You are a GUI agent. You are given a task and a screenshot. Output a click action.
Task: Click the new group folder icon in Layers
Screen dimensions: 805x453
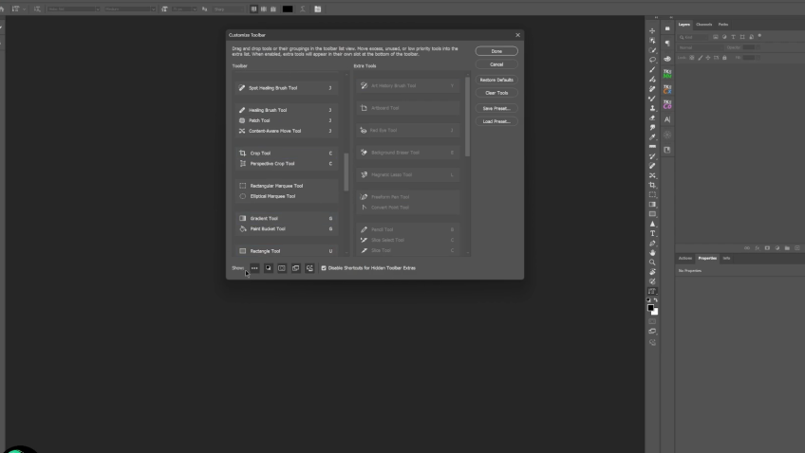tap(787, 248)
